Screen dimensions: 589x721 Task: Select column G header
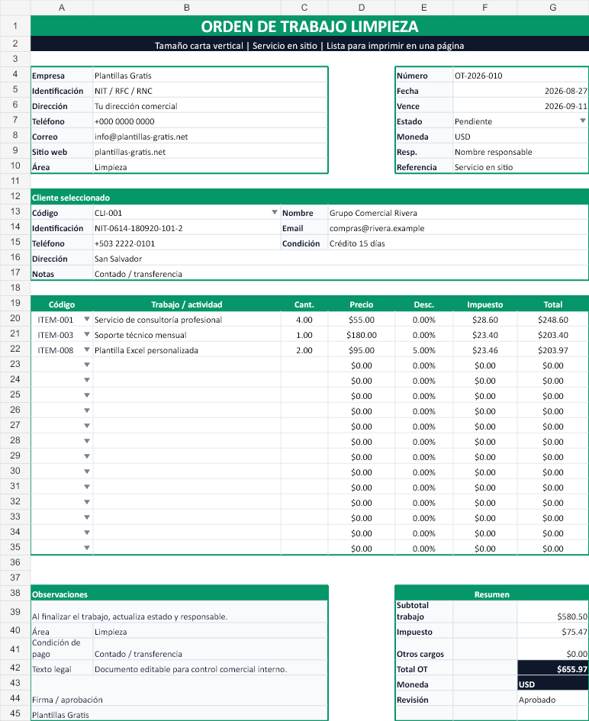553,8
